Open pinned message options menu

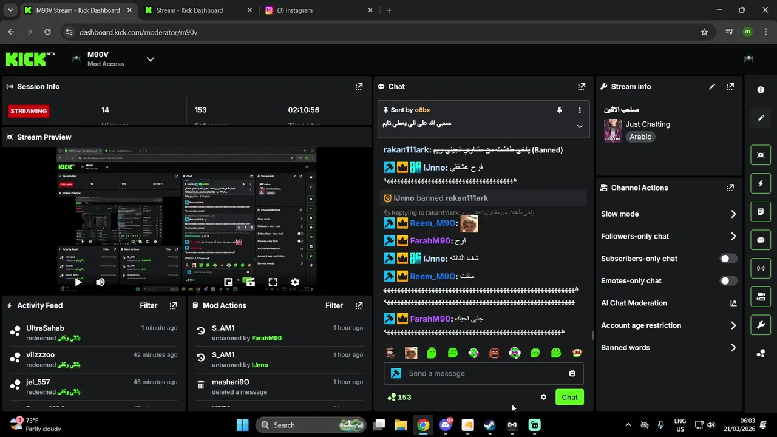click(580, 110)
